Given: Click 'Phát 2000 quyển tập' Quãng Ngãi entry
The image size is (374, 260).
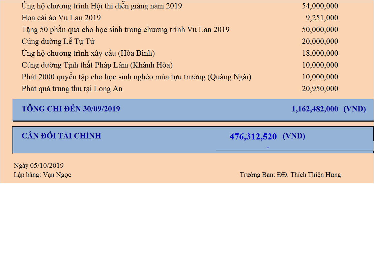Looking at the screenshot, I should click(136, 77).
